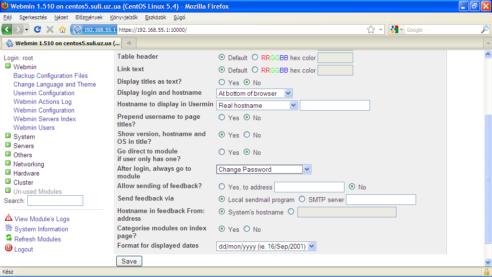Go to the Firefox home page icon
This screenshot has height=277, width=492.
[x=62, y=29]
